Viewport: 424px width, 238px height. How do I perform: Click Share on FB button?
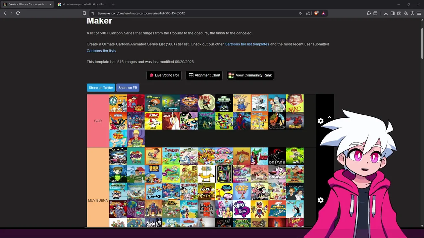(128, 88)
